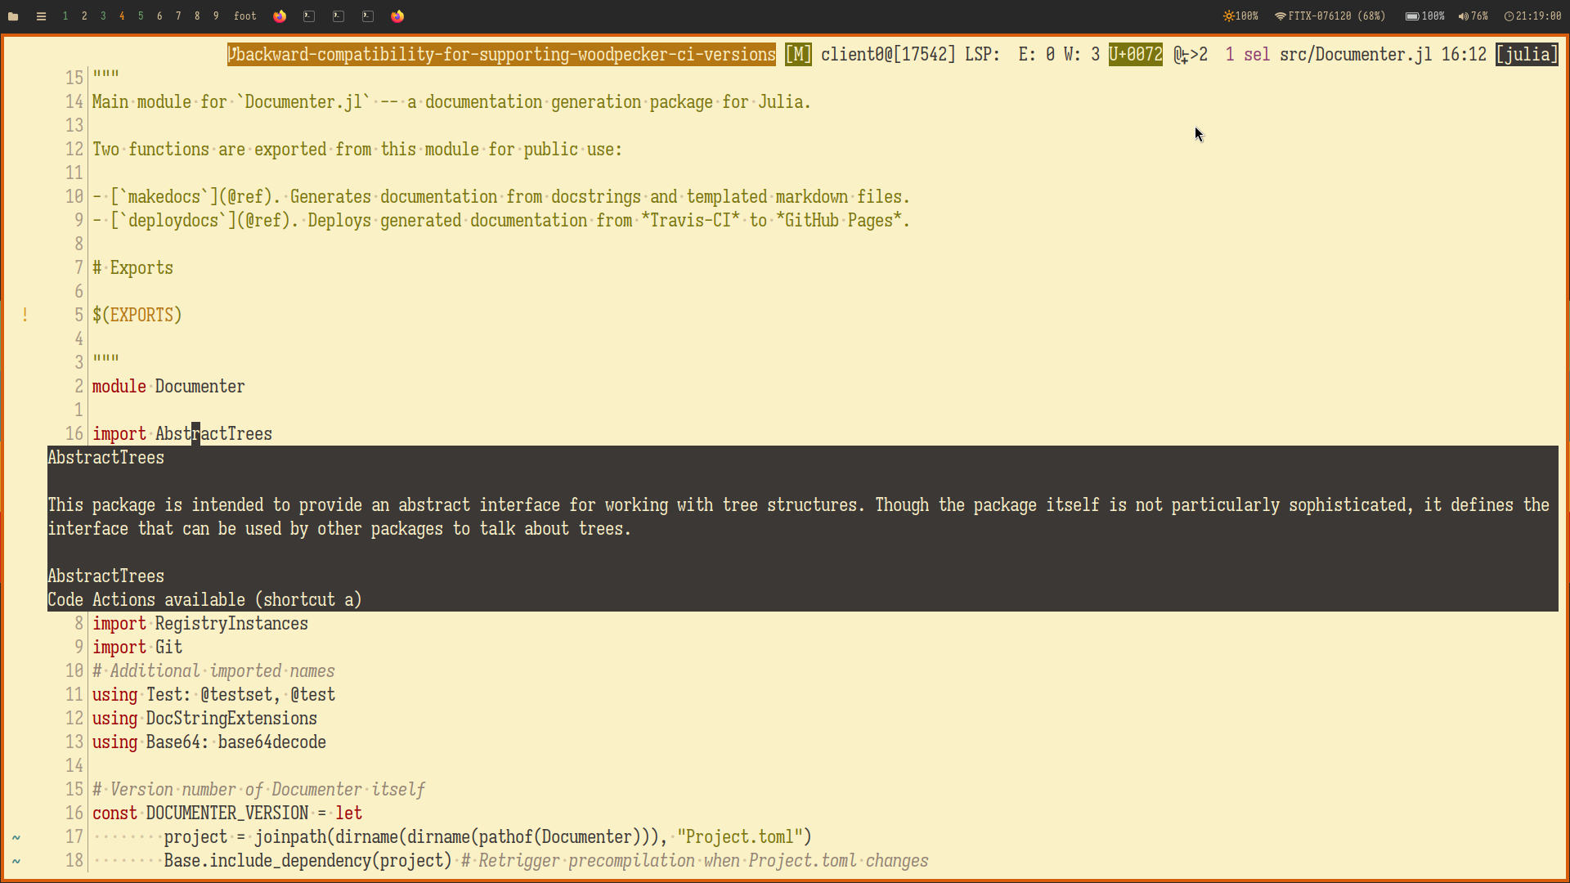Screen dimensions: 1570x883
Task: Place cursor on 'import RegistryInstances'
Action: coord(200,624)
